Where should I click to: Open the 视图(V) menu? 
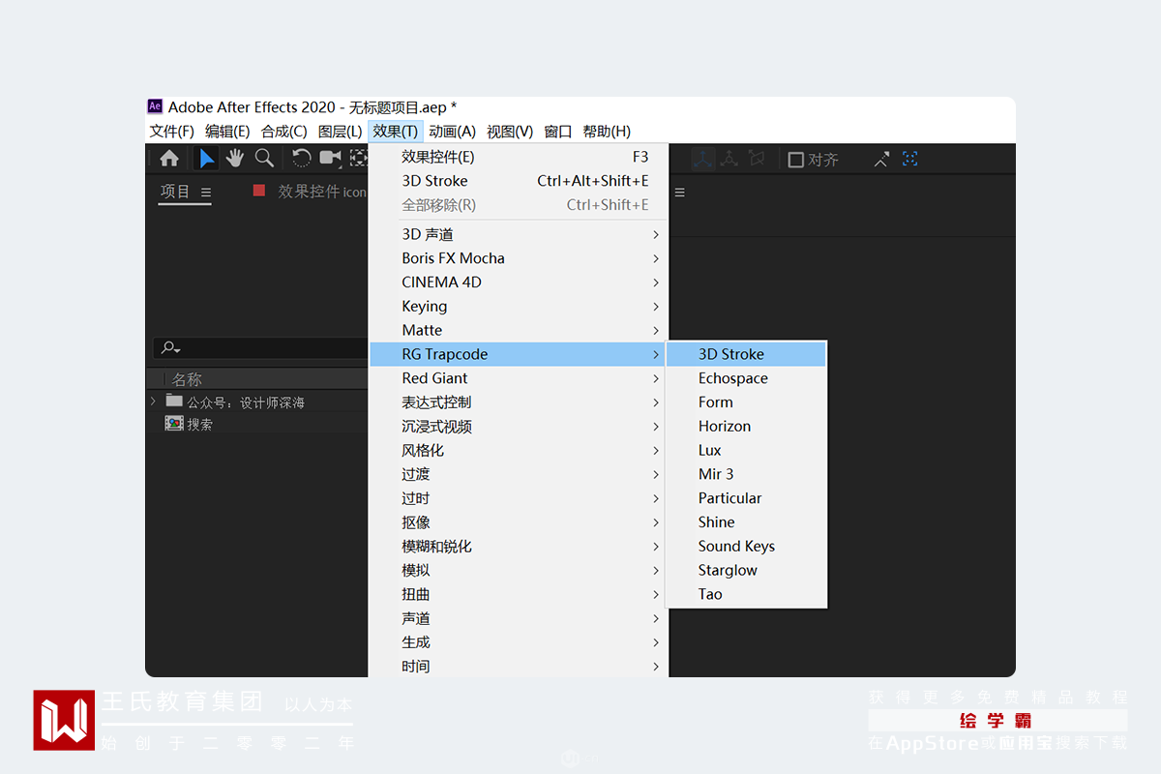point(510,132)
